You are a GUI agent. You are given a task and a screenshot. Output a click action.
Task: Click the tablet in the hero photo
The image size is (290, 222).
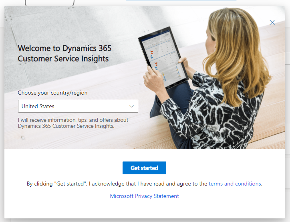click(163, 58)
